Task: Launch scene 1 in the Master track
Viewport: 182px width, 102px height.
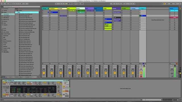Action: tap(170, 11)
